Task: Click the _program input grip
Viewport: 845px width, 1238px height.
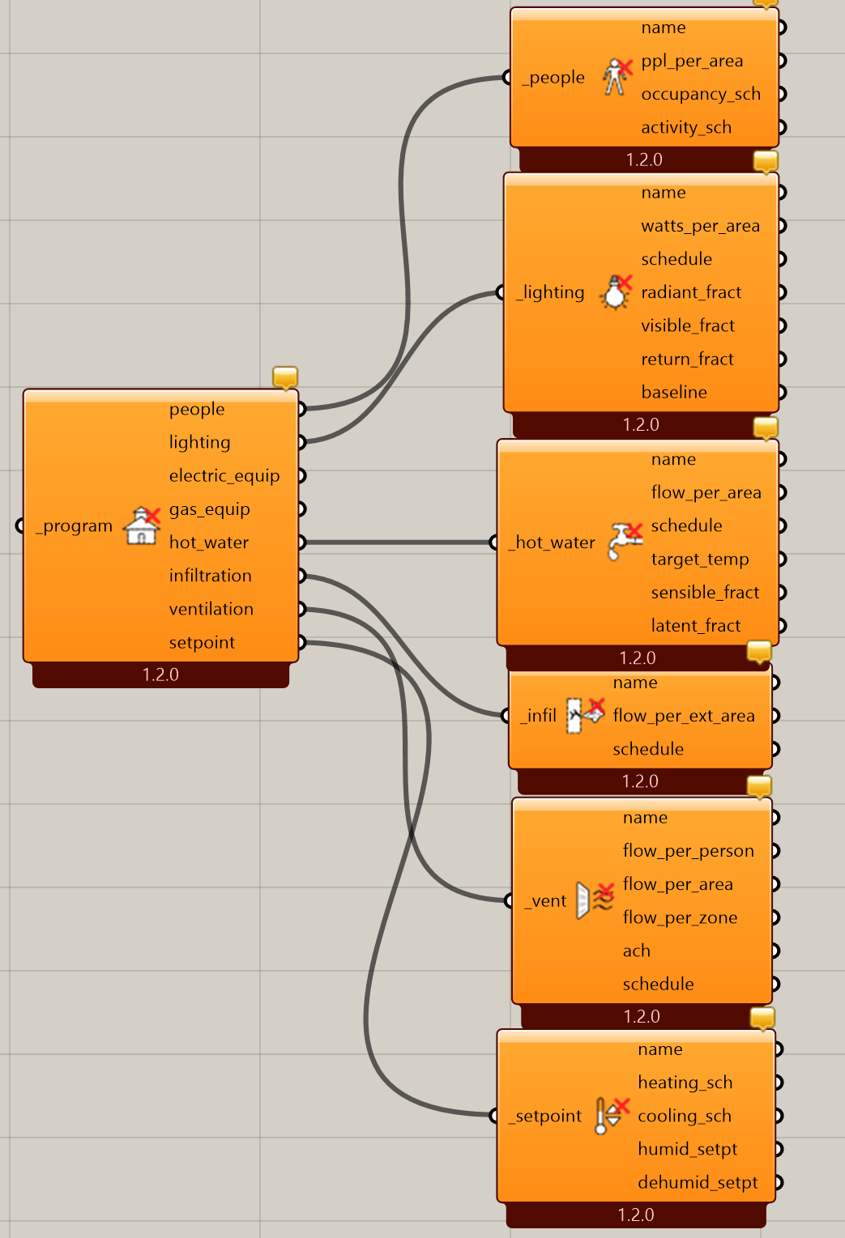Action: click(x=20, y=525)
